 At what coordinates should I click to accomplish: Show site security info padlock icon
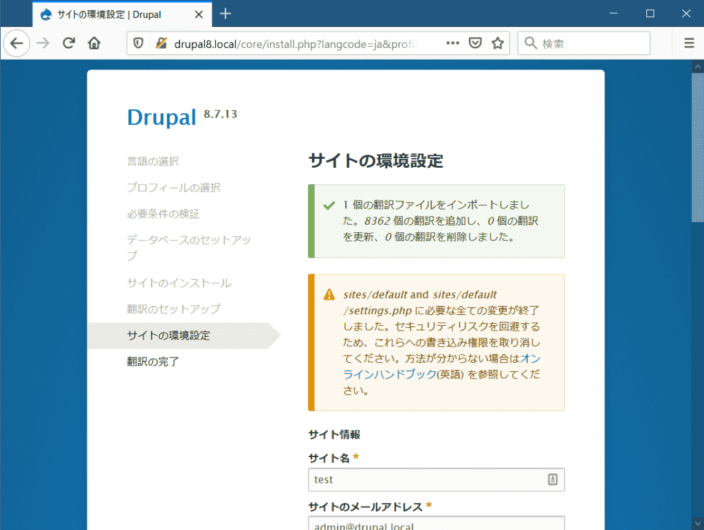click(161, 43)
